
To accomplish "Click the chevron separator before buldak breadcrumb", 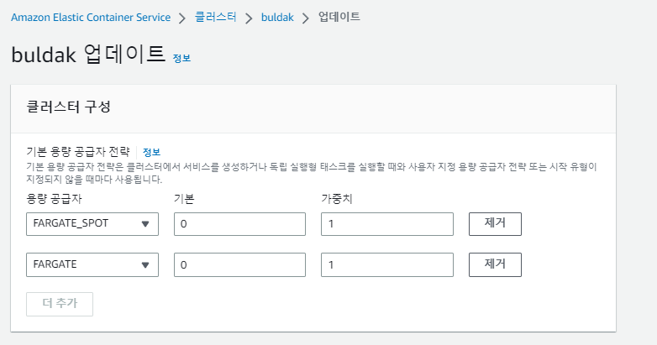I will (x=248, y=18).
